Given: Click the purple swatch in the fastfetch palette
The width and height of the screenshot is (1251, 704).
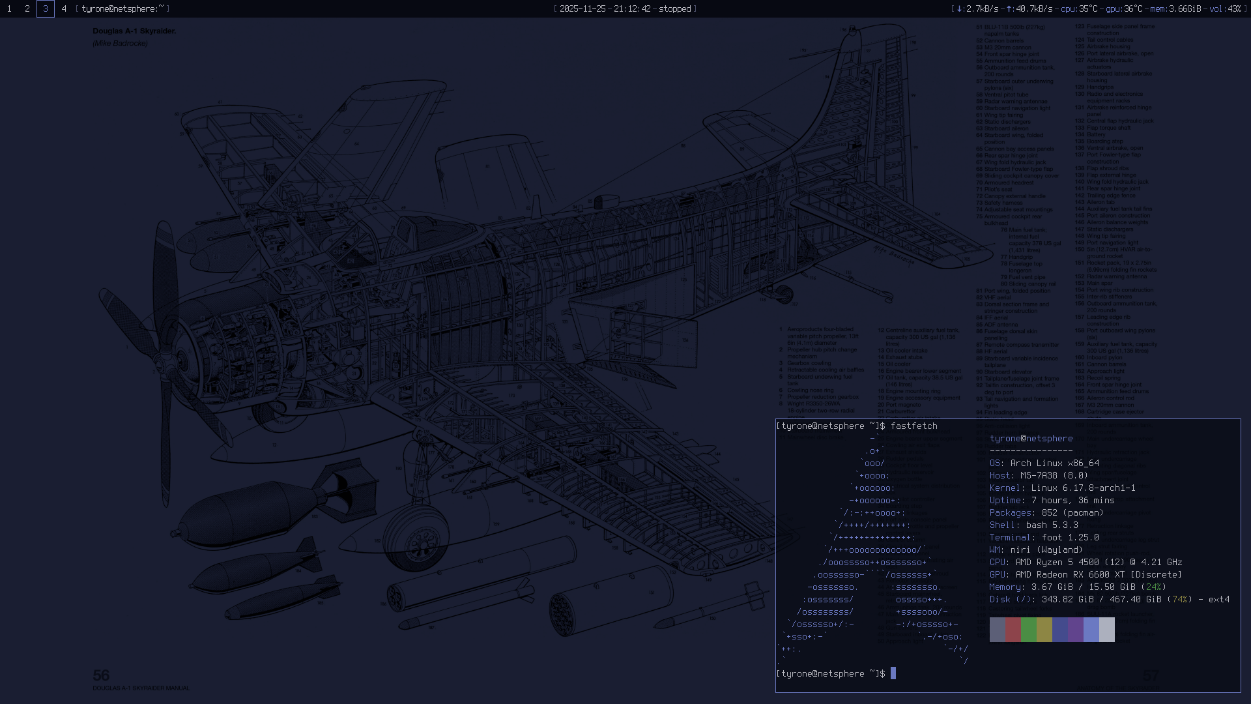Looking at the screenshot, I should pos(1075,630).
